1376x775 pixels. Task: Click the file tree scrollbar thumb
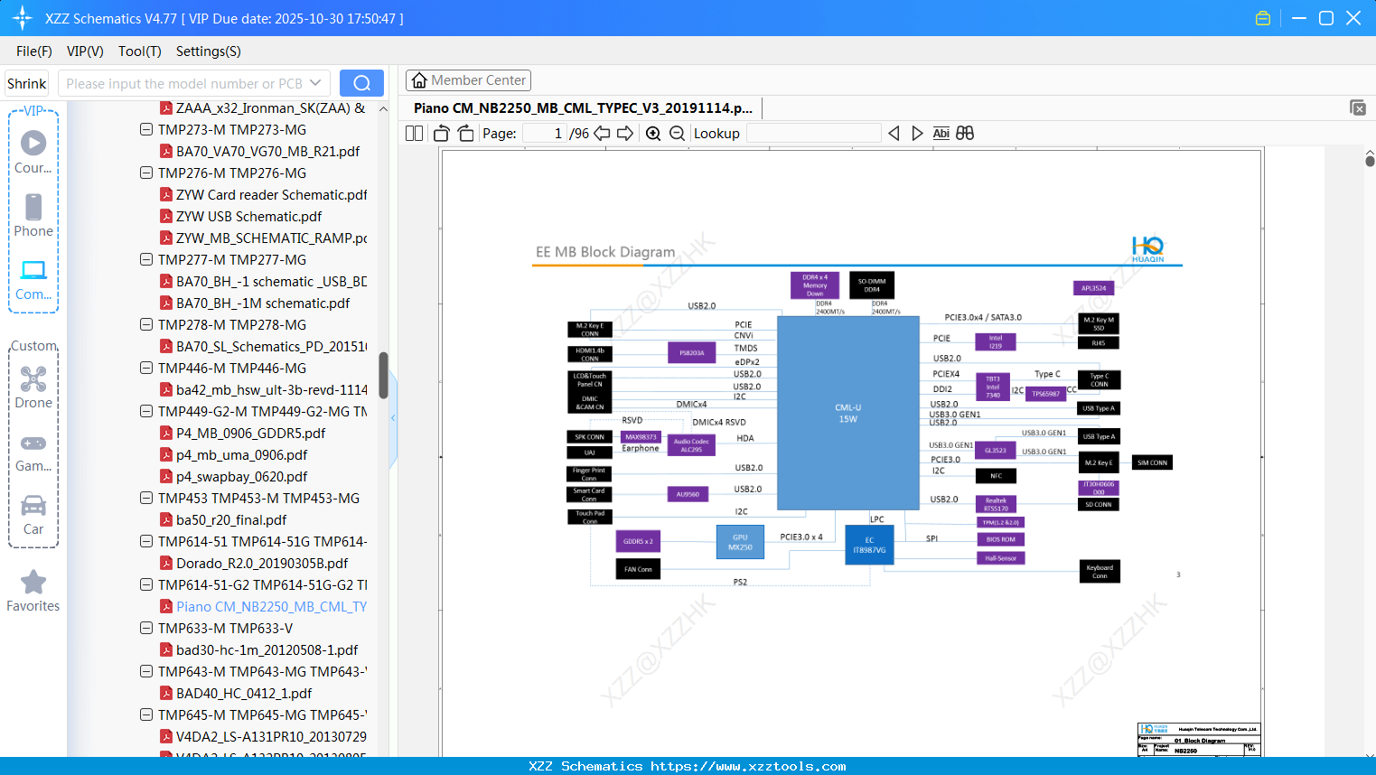(383, 376)
